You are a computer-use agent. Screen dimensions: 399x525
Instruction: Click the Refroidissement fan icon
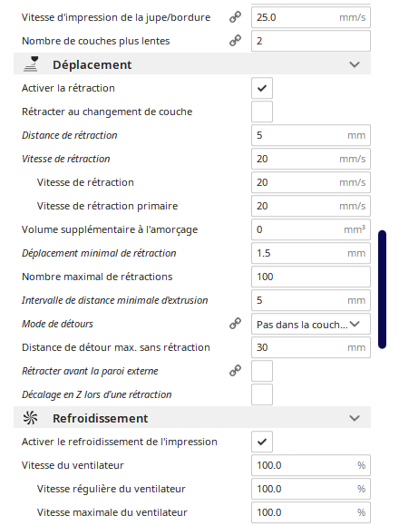pos(30,417)
